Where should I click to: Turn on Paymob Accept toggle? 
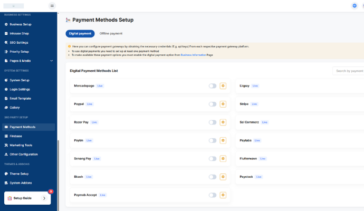pos(212,195)
